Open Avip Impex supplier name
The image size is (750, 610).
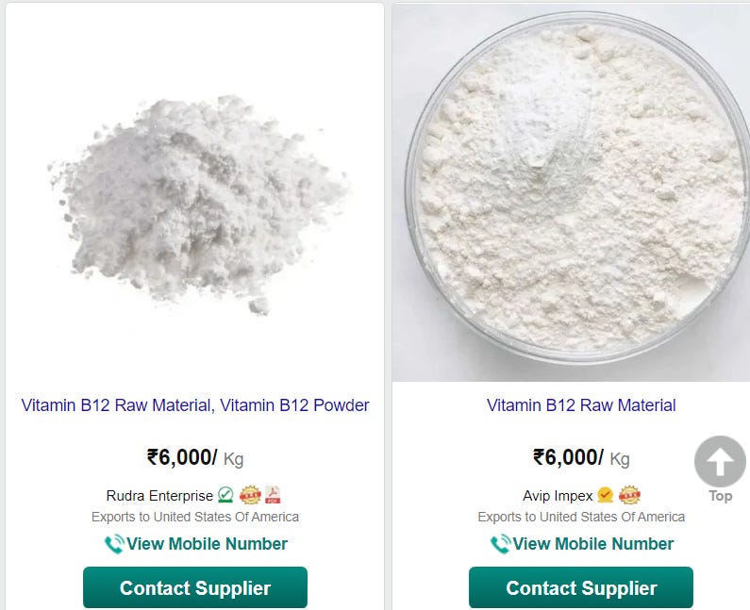click(x=558, y=496)
